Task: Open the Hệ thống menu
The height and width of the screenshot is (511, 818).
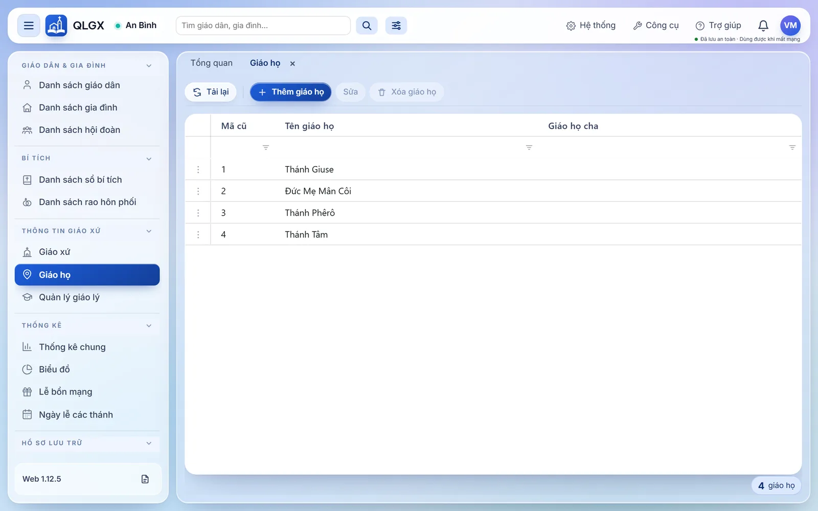Action: [x=591, y=26]
